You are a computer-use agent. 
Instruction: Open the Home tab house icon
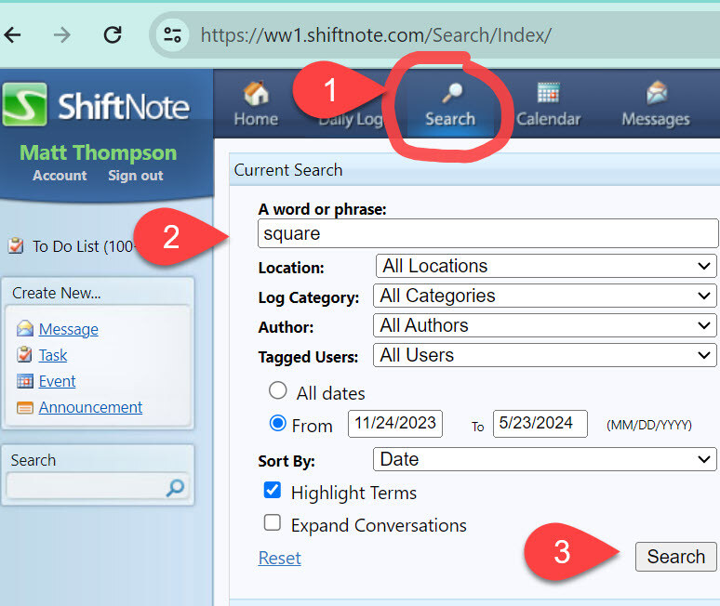[256, 94]
